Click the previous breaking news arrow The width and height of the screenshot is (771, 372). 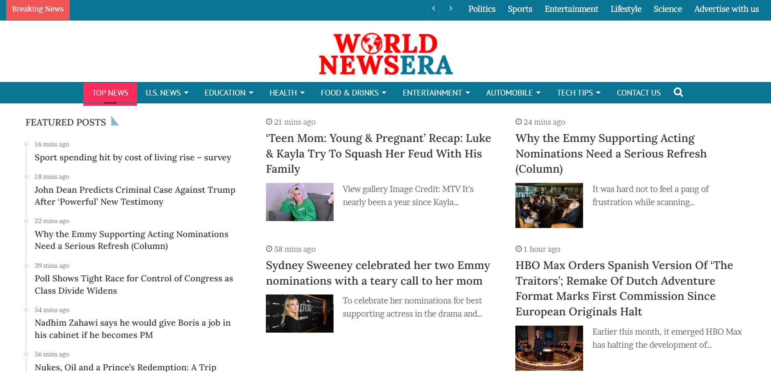point(433,9)
